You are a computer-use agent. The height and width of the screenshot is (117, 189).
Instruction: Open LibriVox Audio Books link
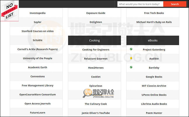(154, 104)
